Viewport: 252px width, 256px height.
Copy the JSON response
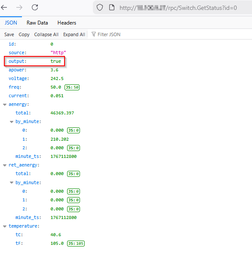pos(24,34)
